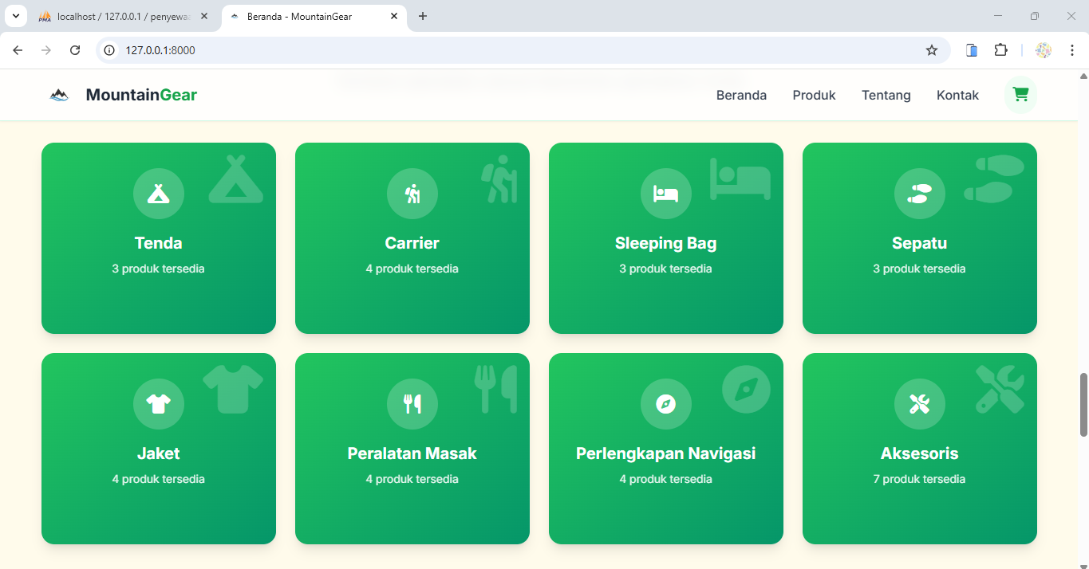Open the Produk navigation menu item
This screenshot has width=1089, height=569.
click(814, 96)
